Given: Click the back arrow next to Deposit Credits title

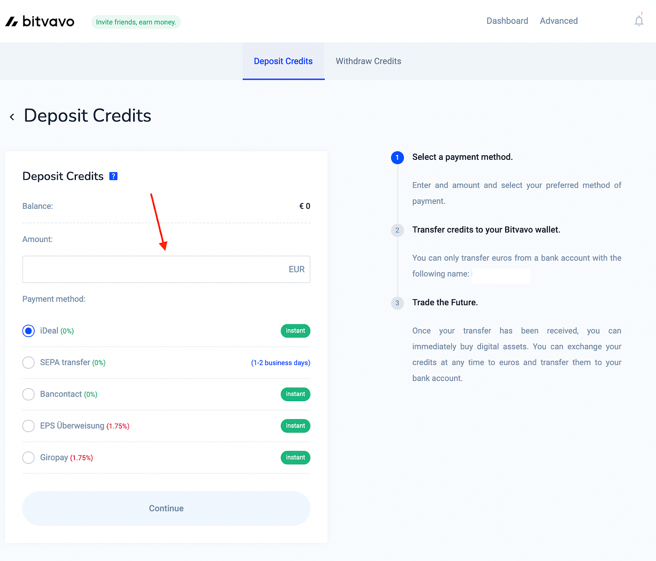Looking at the screenshot, I should pos(12,116).
